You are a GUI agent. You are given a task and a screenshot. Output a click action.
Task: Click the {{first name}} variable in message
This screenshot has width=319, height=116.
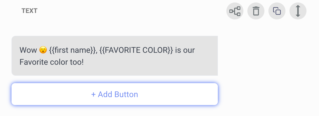73,50
